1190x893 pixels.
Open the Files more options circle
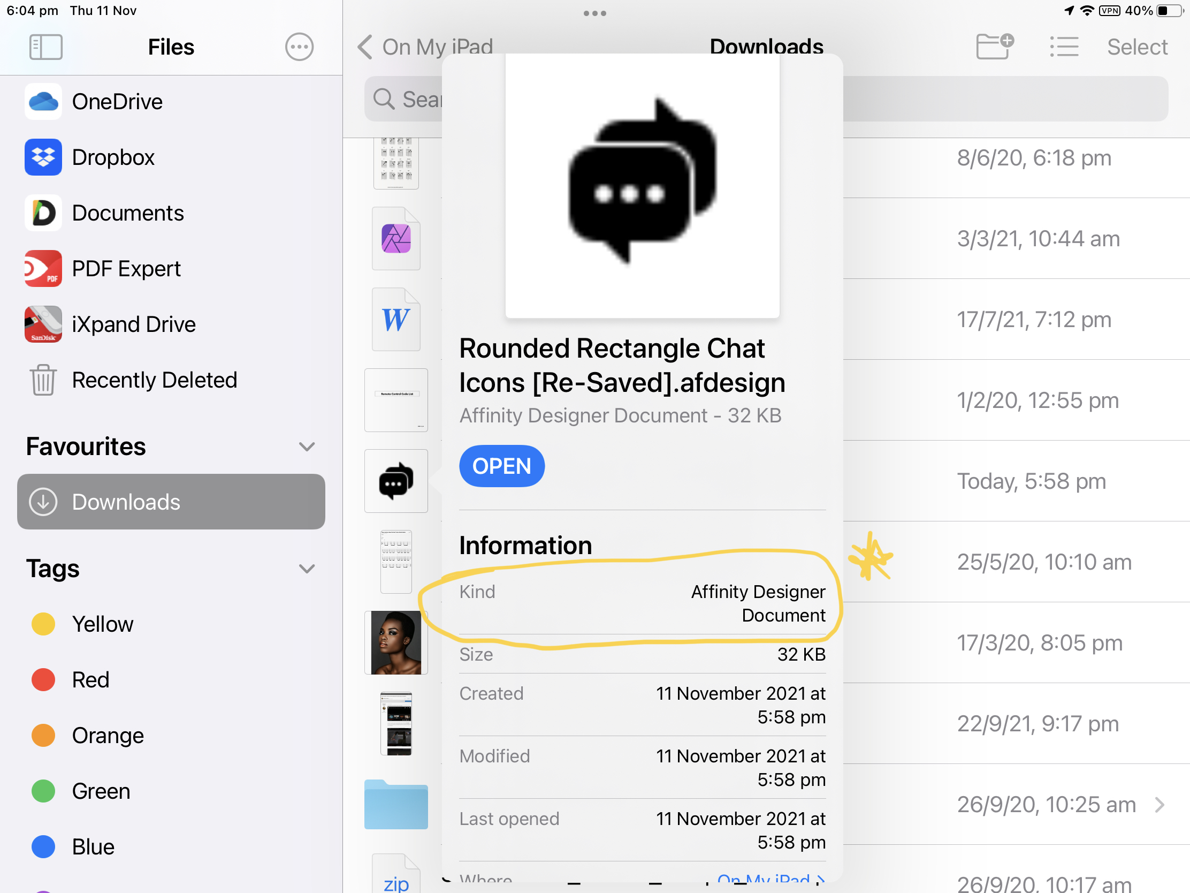pos(299,47)
